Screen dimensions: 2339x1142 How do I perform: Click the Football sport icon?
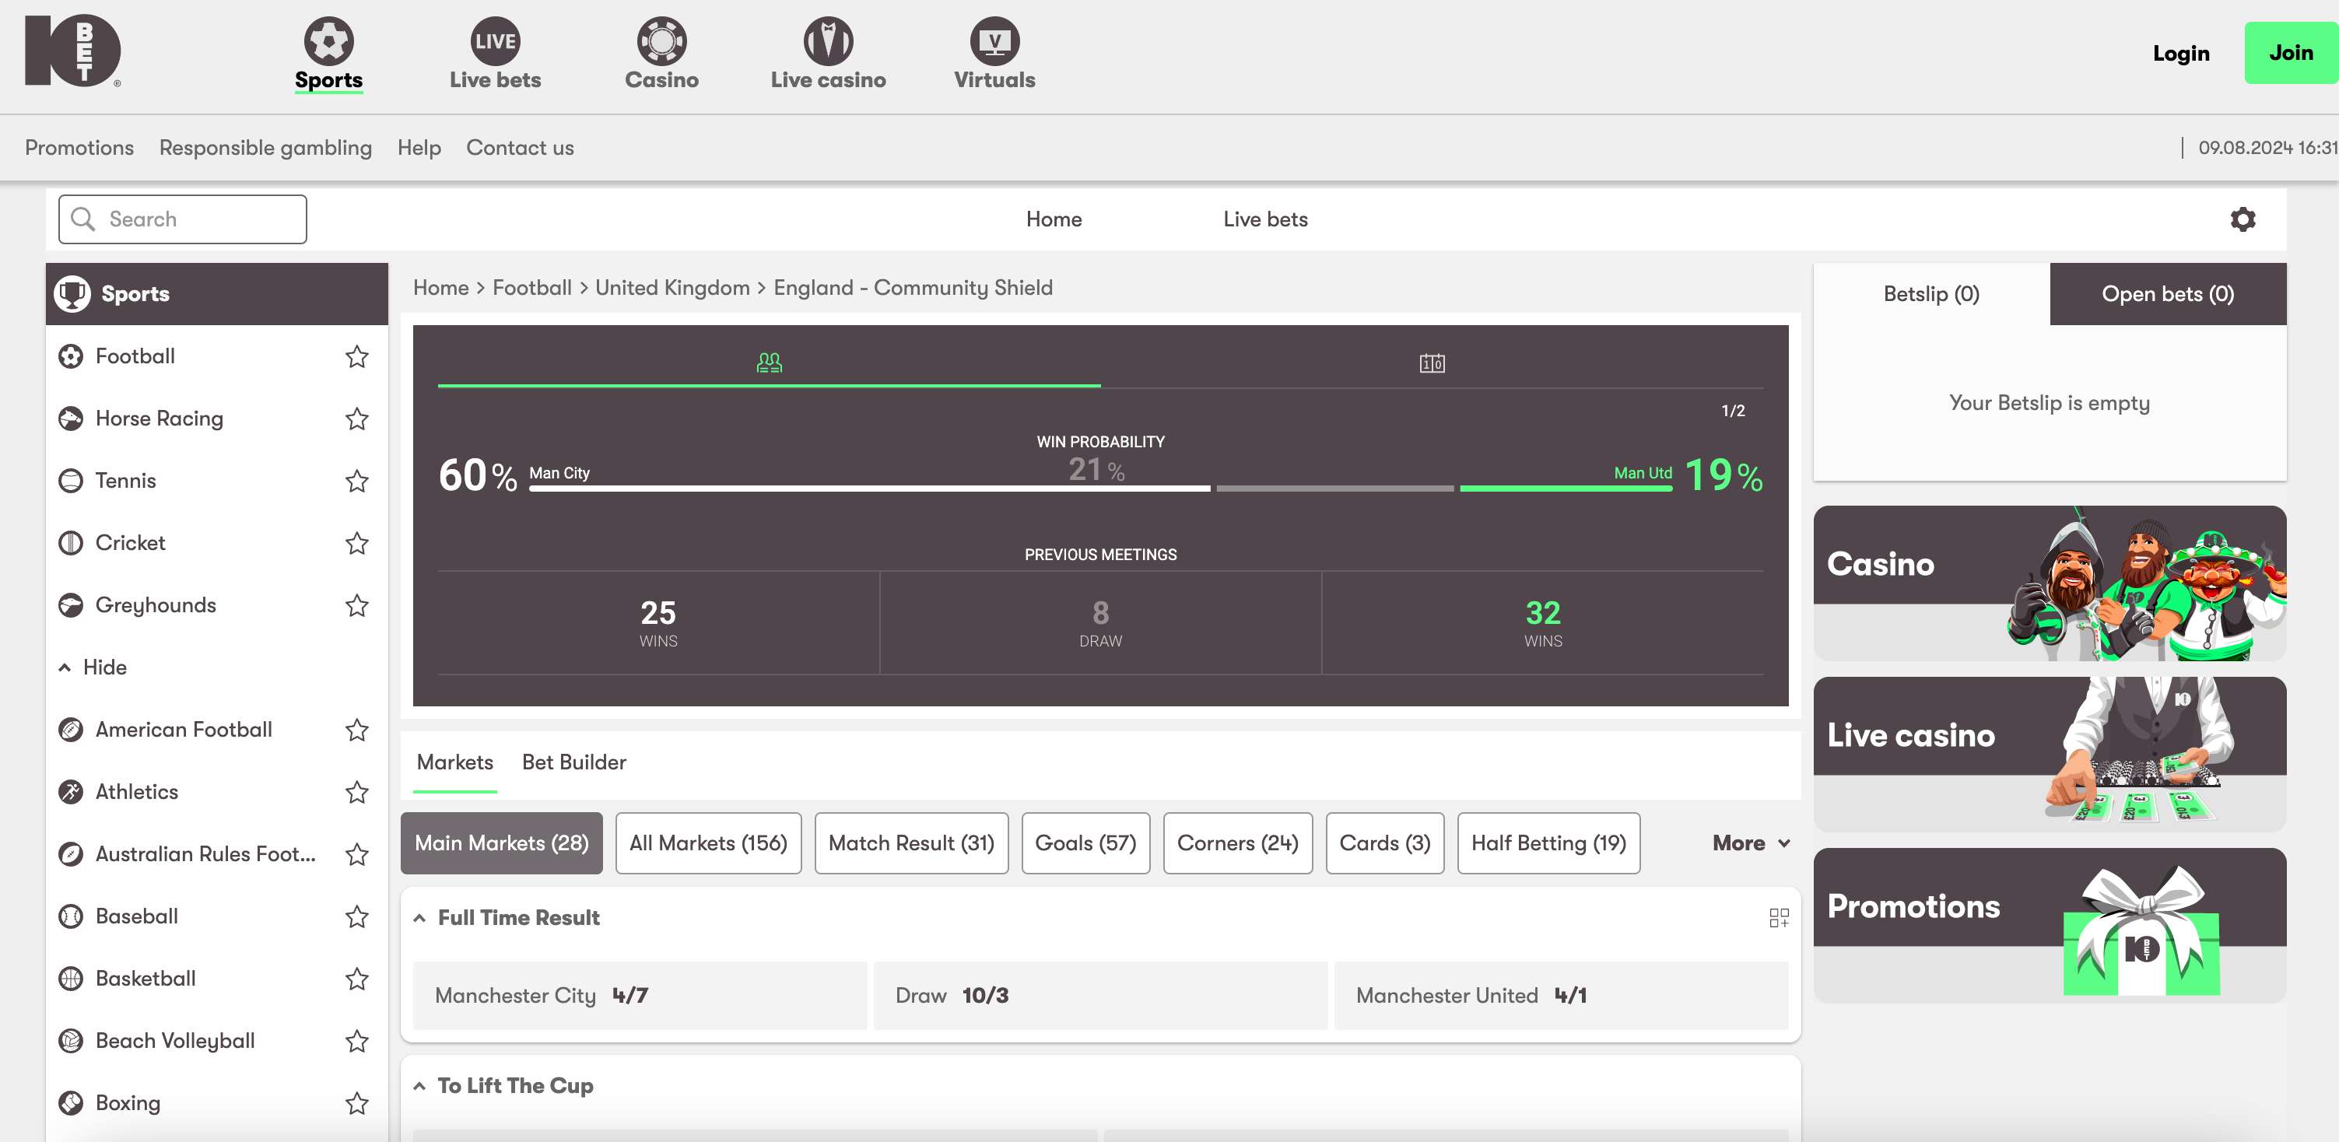click(71, 356)
